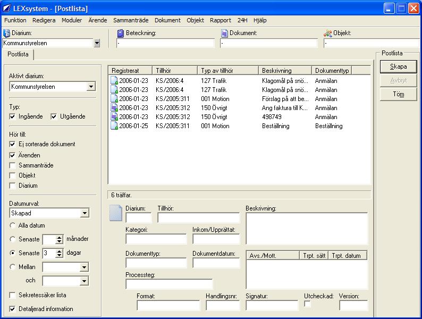Click the Signatur input field
This screenshot has width=422, height=319.
coord(272,306)
